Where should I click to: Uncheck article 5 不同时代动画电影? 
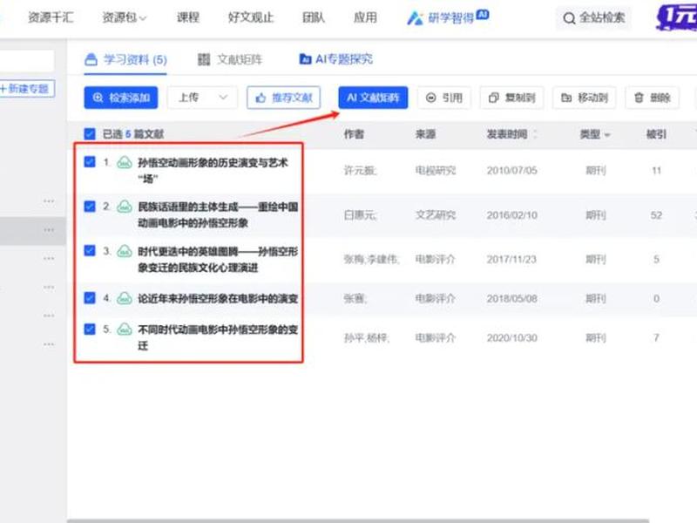[90, 329]
